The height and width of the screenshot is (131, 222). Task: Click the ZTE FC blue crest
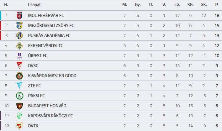[x=19, y=86]
